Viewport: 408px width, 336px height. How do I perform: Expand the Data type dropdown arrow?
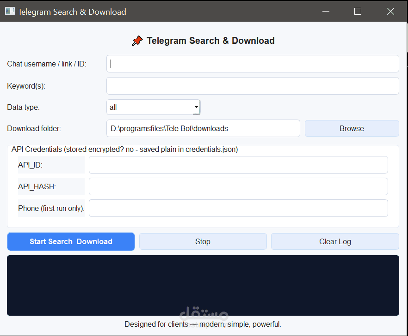pyautogui.click(x=196, y=107)
